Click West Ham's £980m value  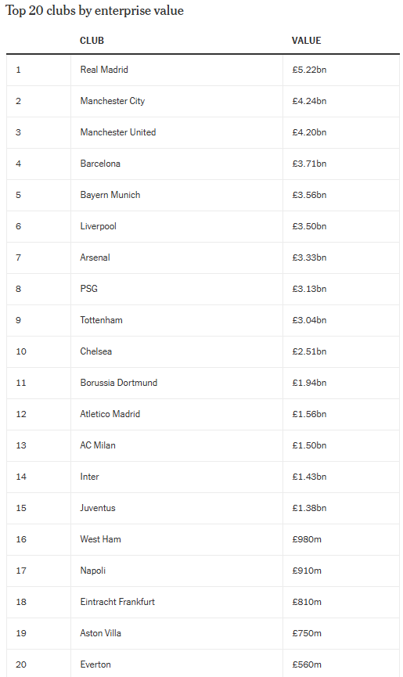pos(306,539)
